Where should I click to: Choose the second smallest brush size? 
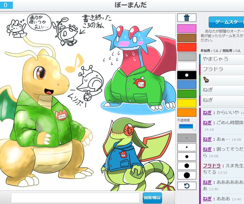[x=187, y=147]
